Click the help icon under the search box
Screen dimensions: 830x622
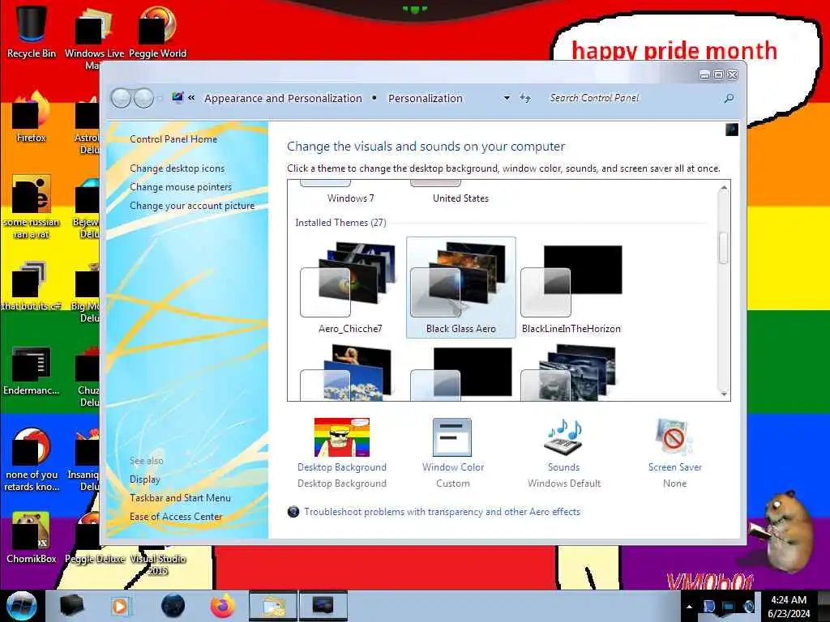pyautogui.click(x=732, y=130)
